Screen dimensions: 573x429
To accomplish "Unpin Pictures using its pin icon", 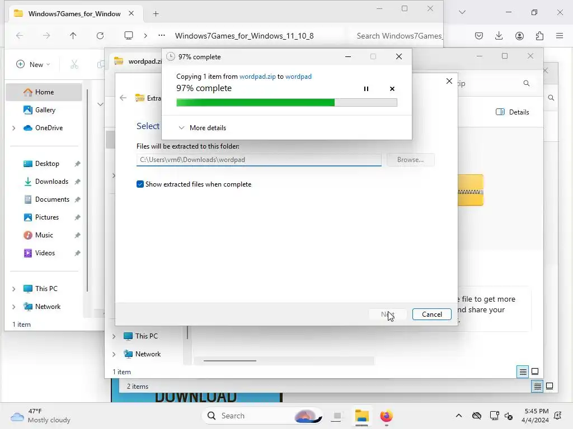I will 77,217.
